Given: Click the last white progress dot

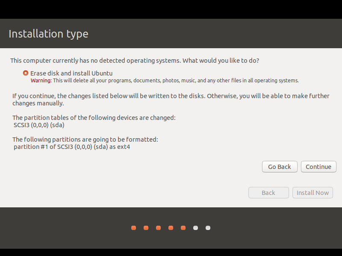Looking at the screenshot, I should pos(208,228).
